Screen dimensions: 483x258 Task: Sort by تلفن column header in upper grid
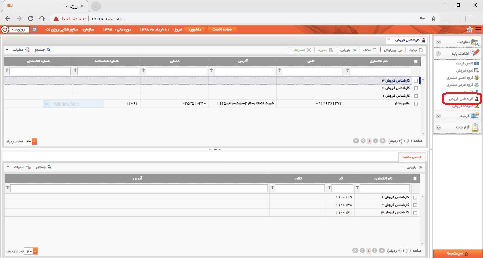(x=310, y=61)
